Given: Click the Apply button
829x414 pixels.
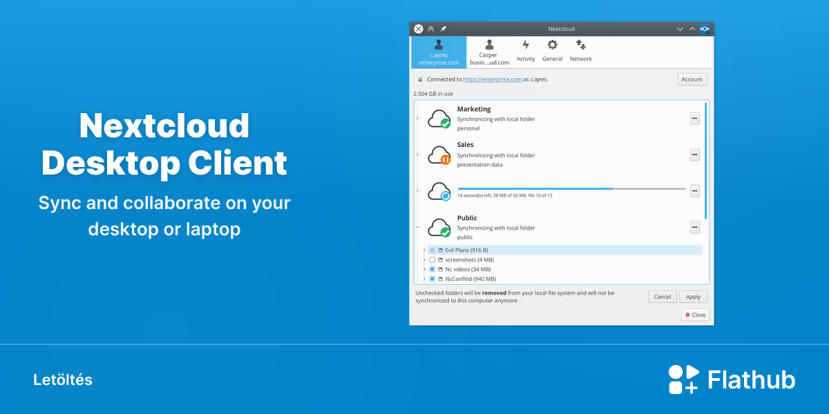Looking at the screenshot, I should 694,297.
